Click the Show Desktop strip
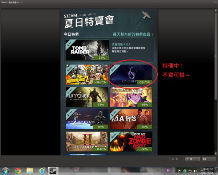218x175 pixels. point(217,171)
